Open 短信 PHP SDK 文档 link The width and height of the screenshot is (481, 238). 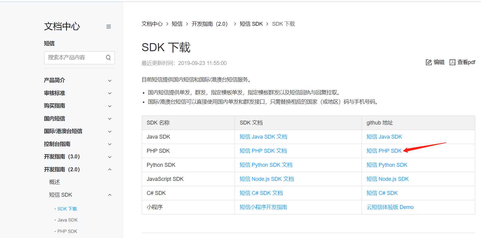pos(263,151)
